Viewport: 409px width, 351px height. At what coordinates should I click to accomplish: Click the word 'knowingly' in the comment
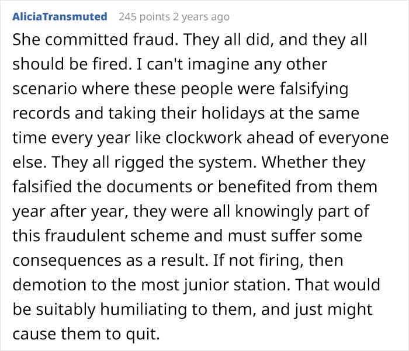(x=274, y=211)
